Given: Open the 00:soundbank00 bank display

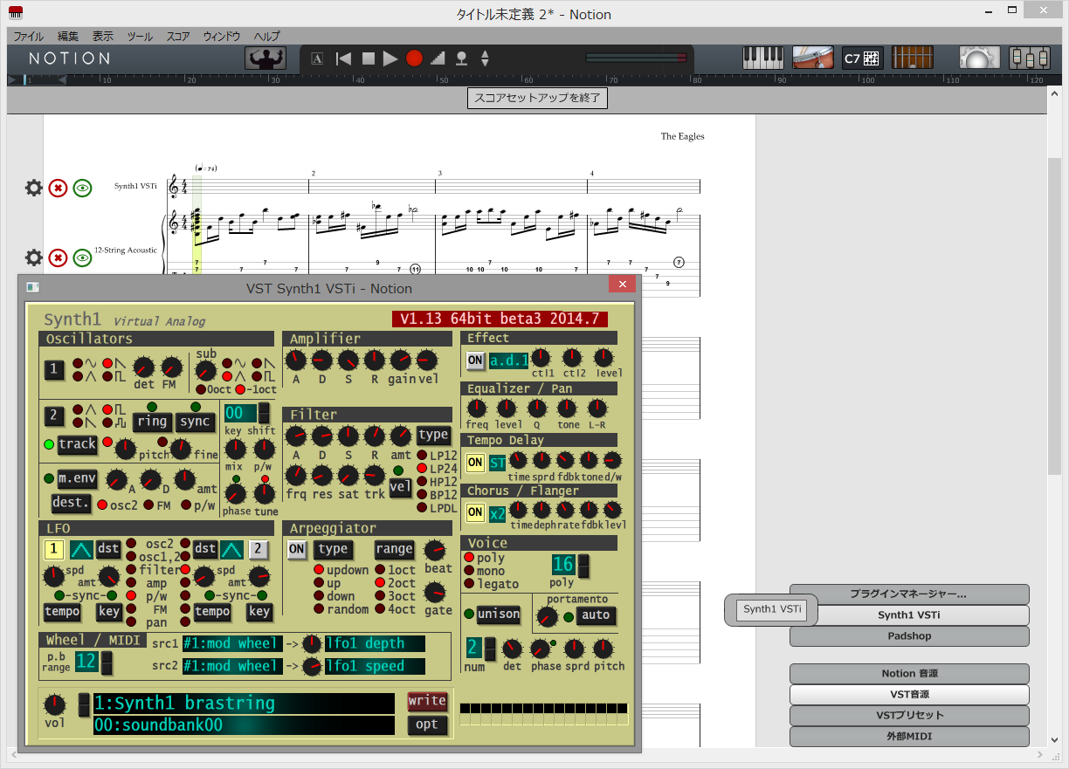Looking at the screenshot, I should tap(244, 725).
